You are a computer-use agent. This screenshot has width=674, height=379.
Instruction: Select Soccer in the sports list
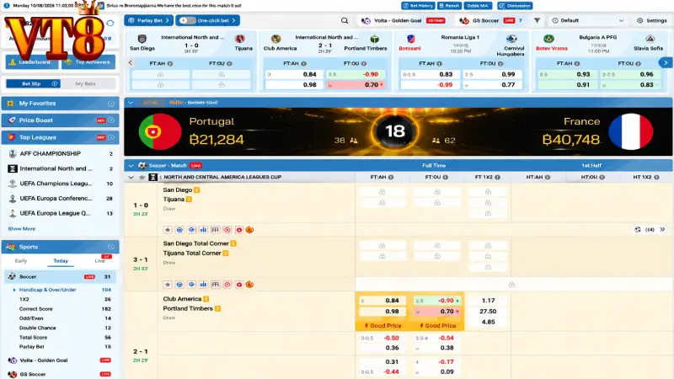60,277
